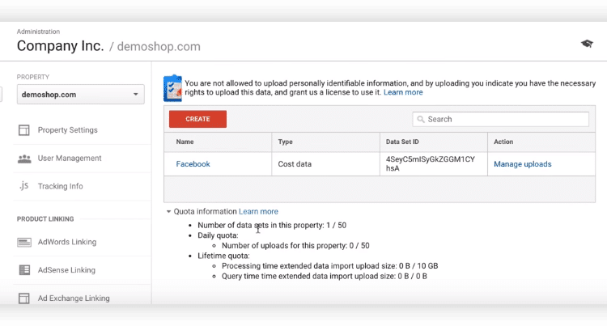
Task: Click the User Management people icon
Action: pos(24,159)
